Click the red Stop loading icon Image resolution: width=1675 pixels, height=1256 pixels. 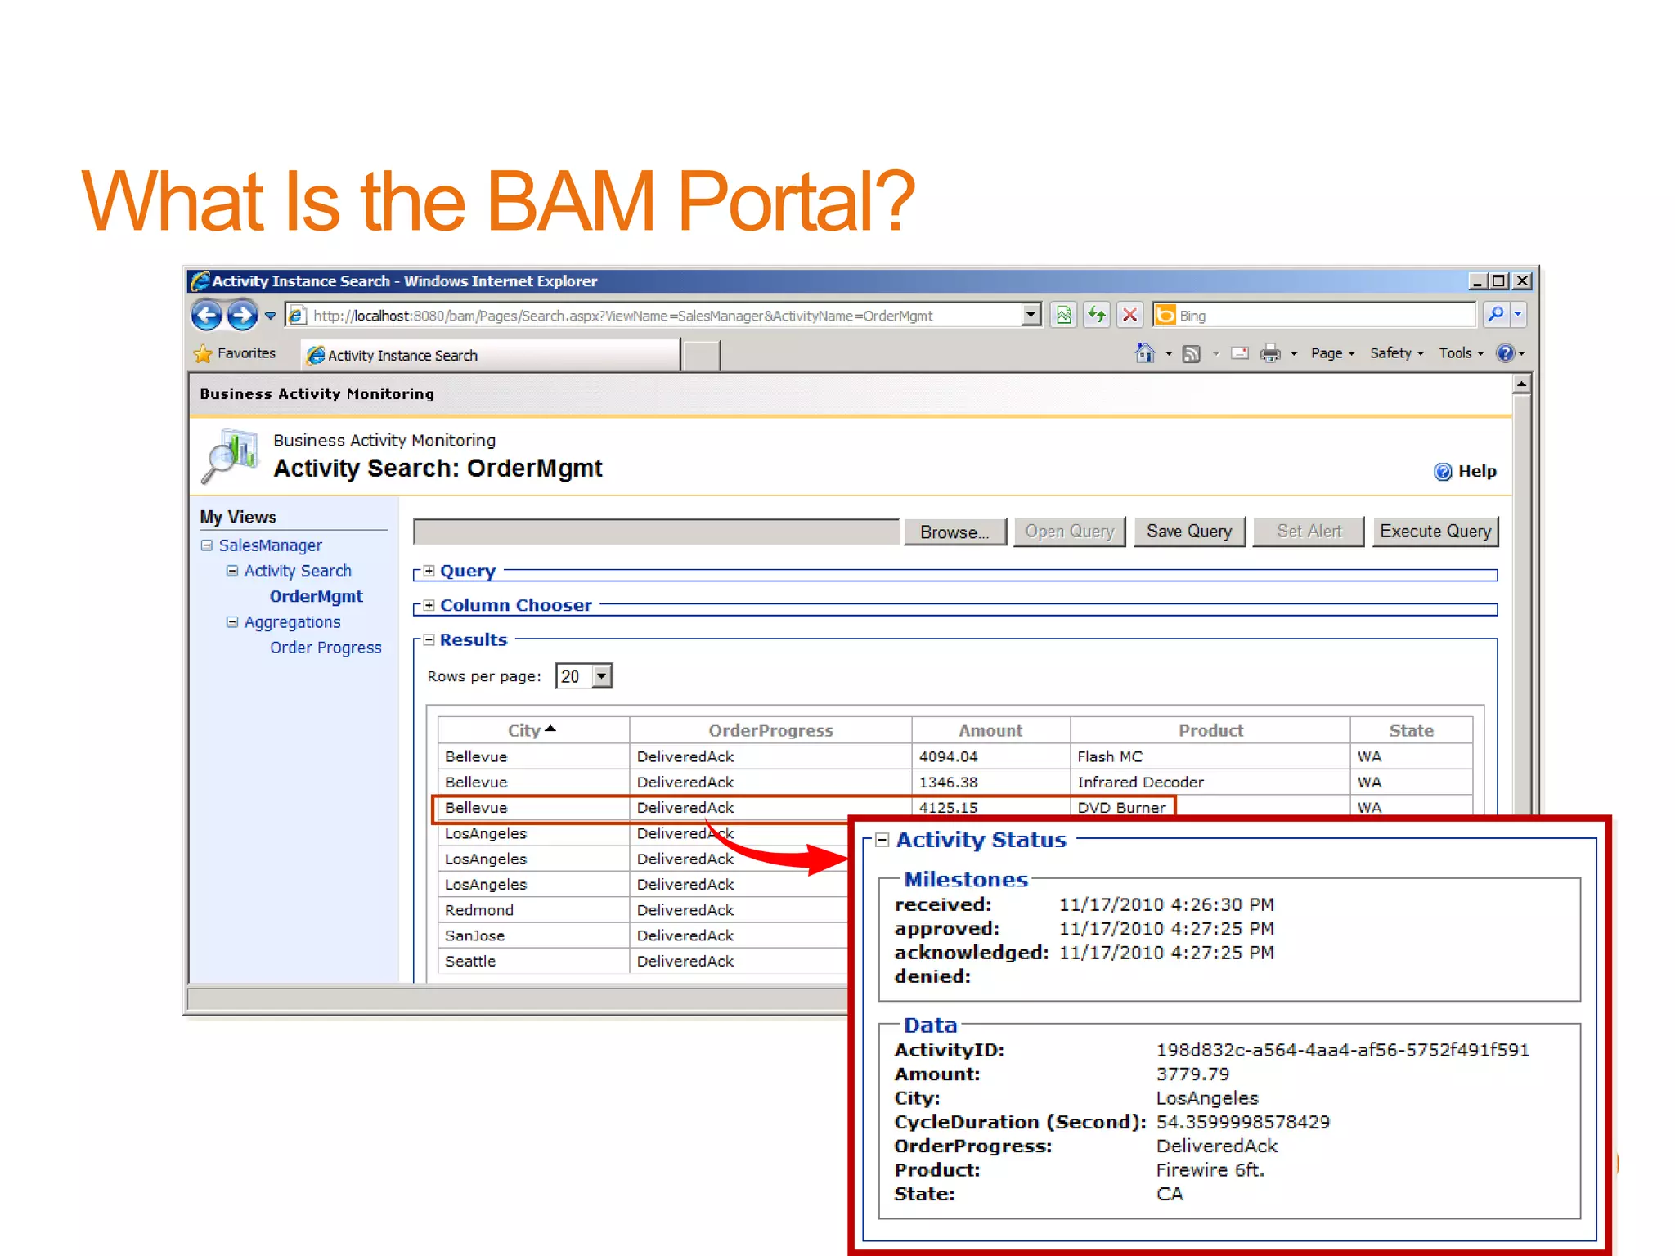[1130, 315]
